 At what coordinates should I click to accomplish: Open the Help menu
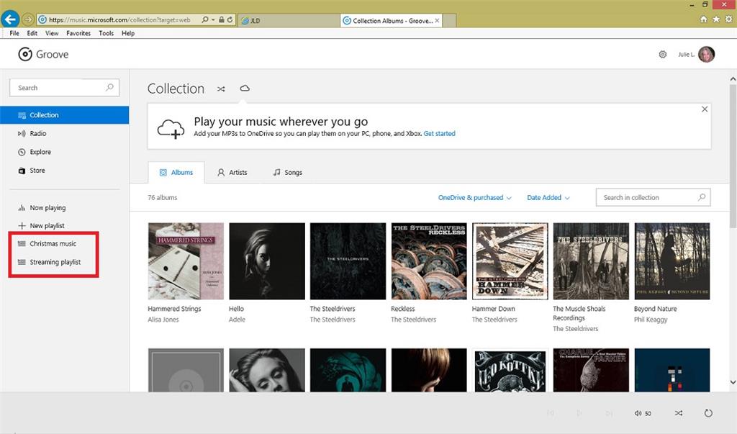click(x=128, y=33)
